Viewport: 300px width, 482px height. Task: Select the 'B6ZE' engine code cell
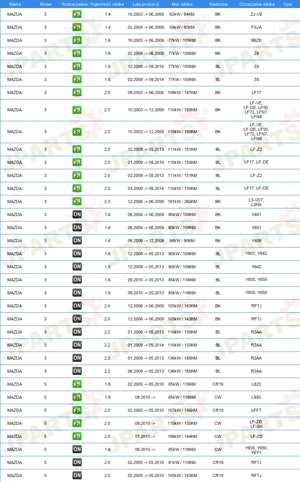pos(256,41)
